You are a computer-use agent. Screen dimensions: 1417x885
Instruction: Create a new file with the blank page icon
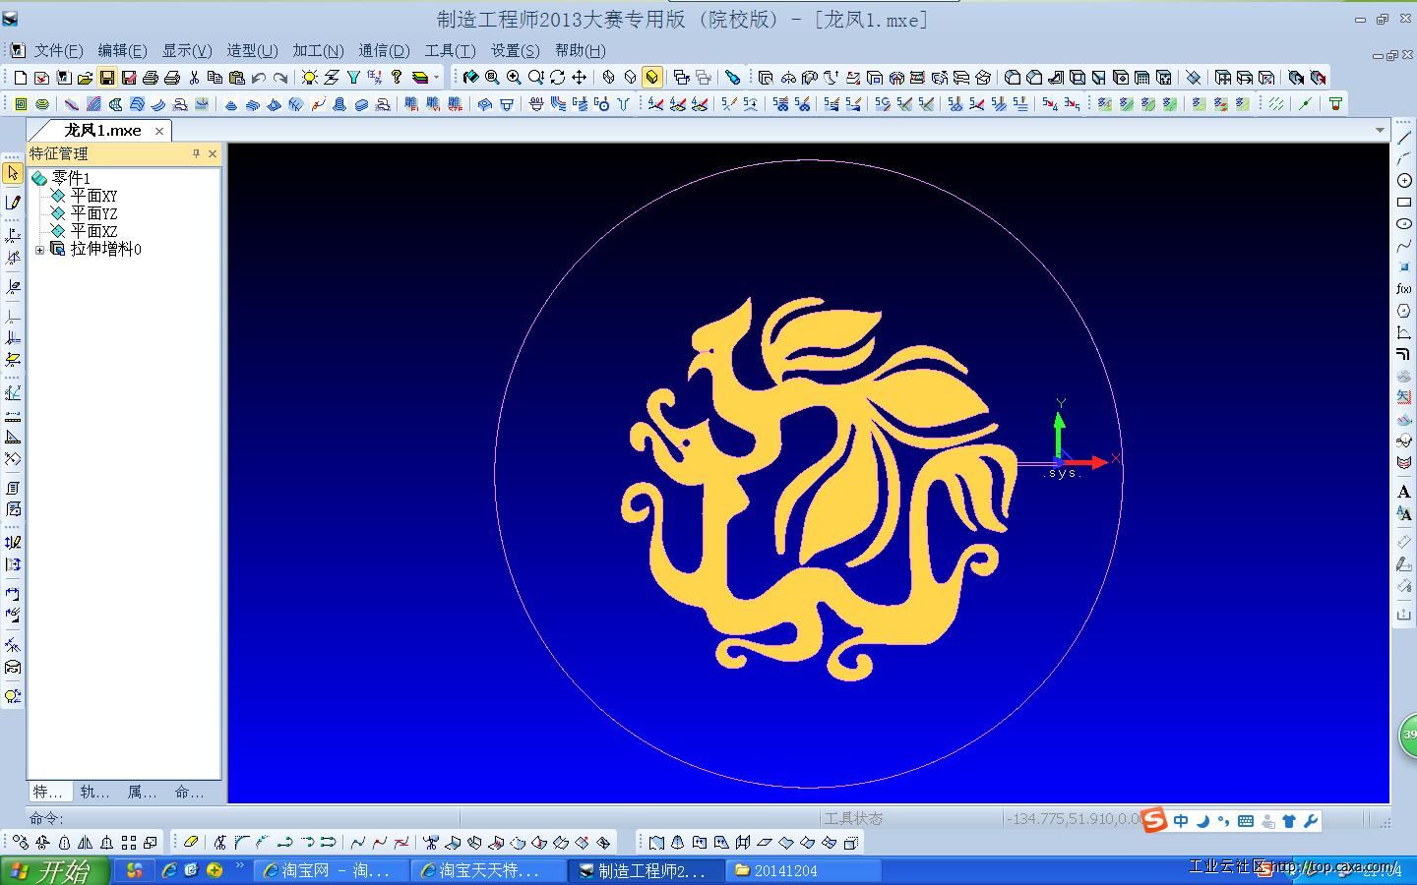21,77
